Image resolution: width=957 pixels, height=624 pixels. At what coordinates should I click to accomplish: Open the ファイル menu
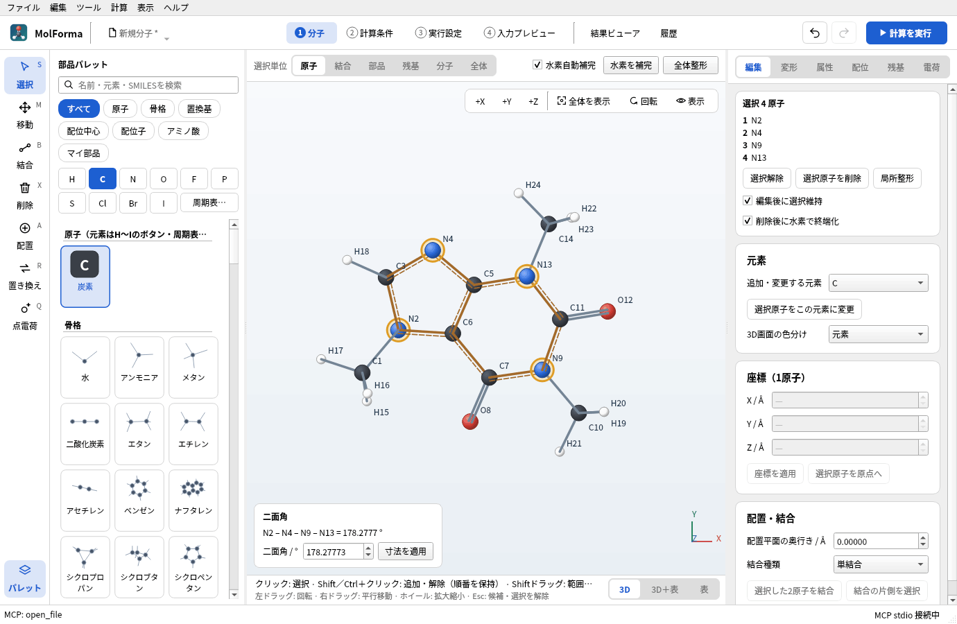pyautogui.click(x=24, y=8)
